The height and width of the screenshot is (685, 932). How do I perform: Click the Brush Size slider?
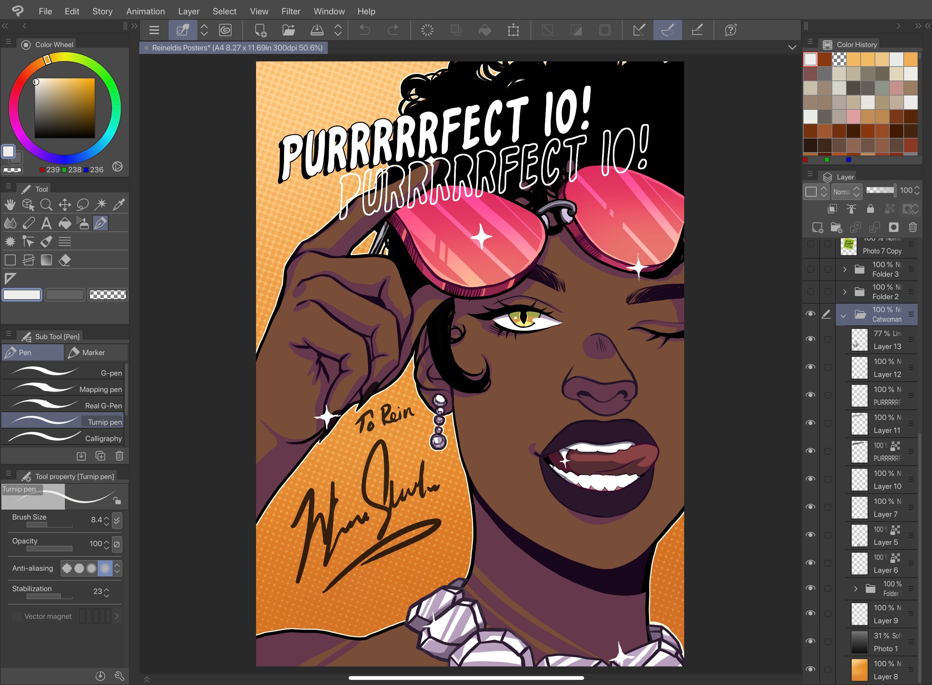[x=49, y=525]
